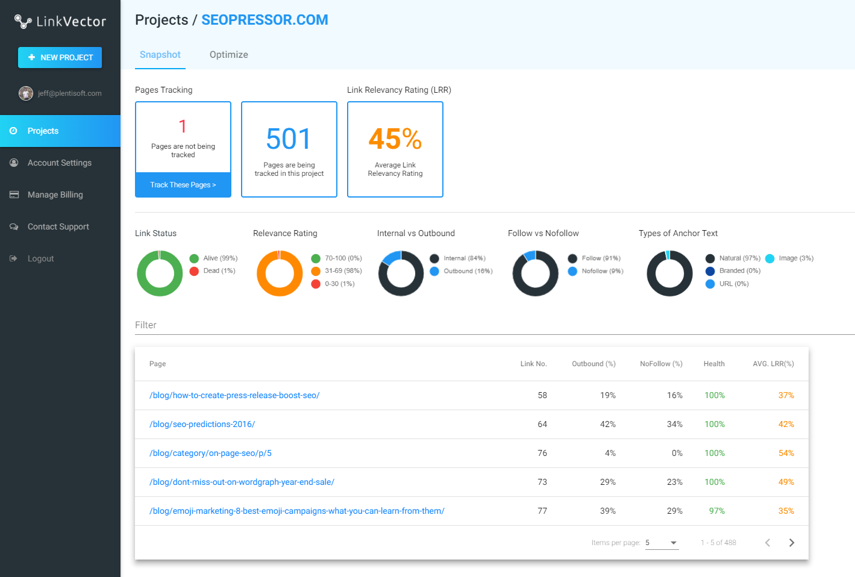Viewport: 855px width, 577px height.
Task: Go to previous page of table results
Action: [x=768, y=543]
